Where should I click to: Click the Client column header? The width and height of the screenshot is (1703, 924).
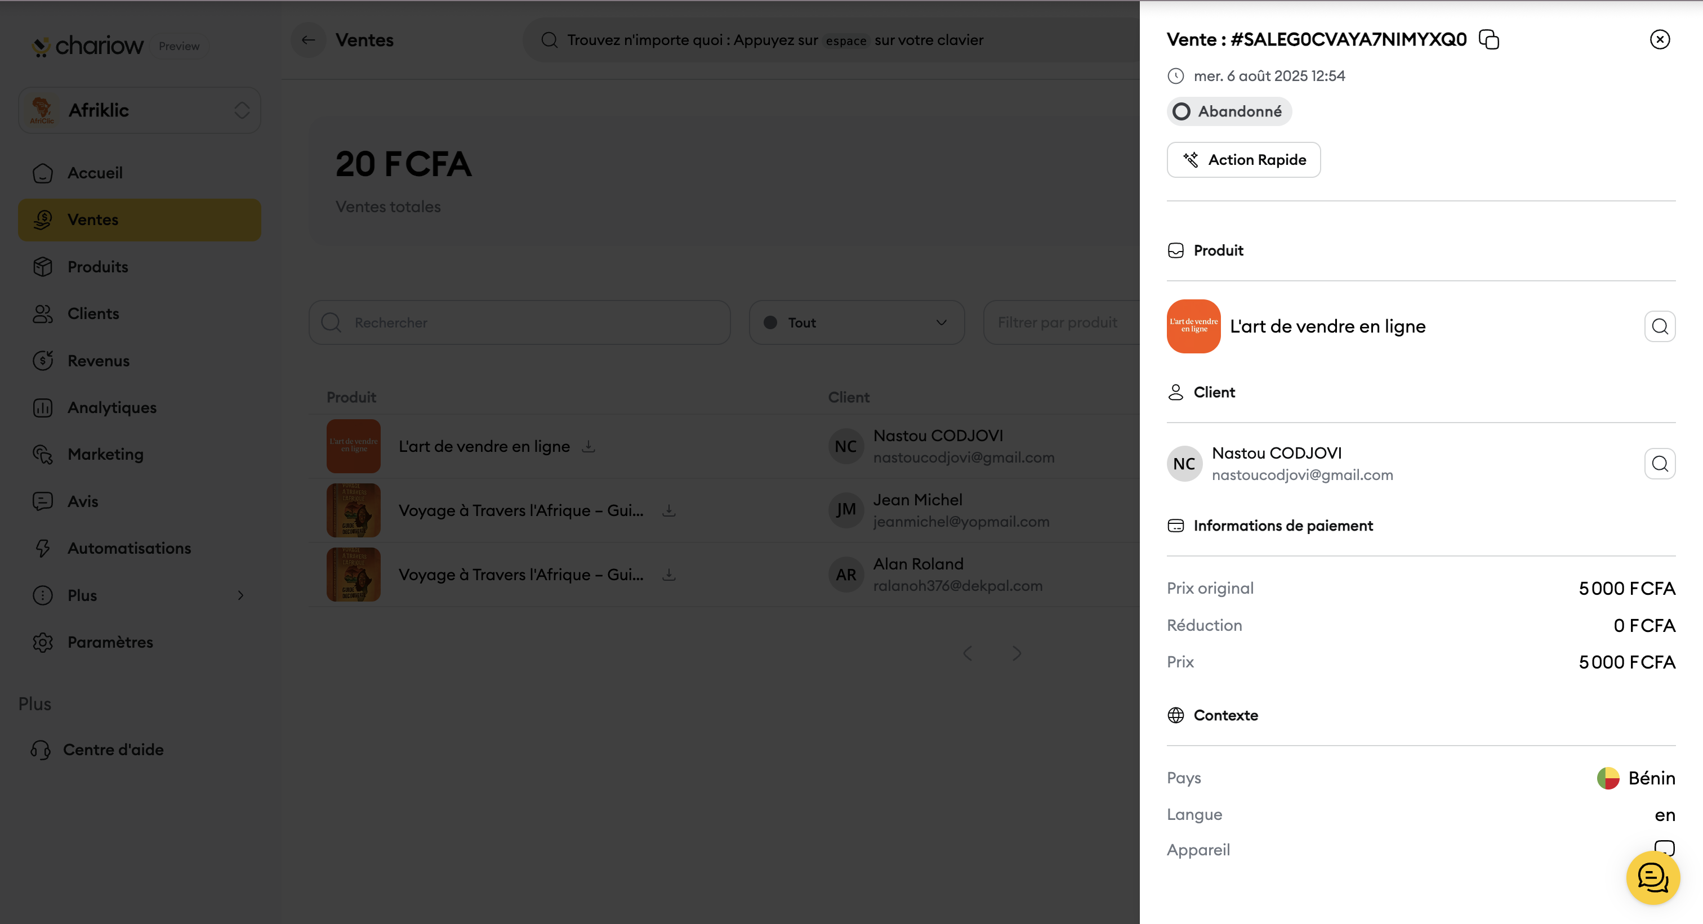coord(849,398)
